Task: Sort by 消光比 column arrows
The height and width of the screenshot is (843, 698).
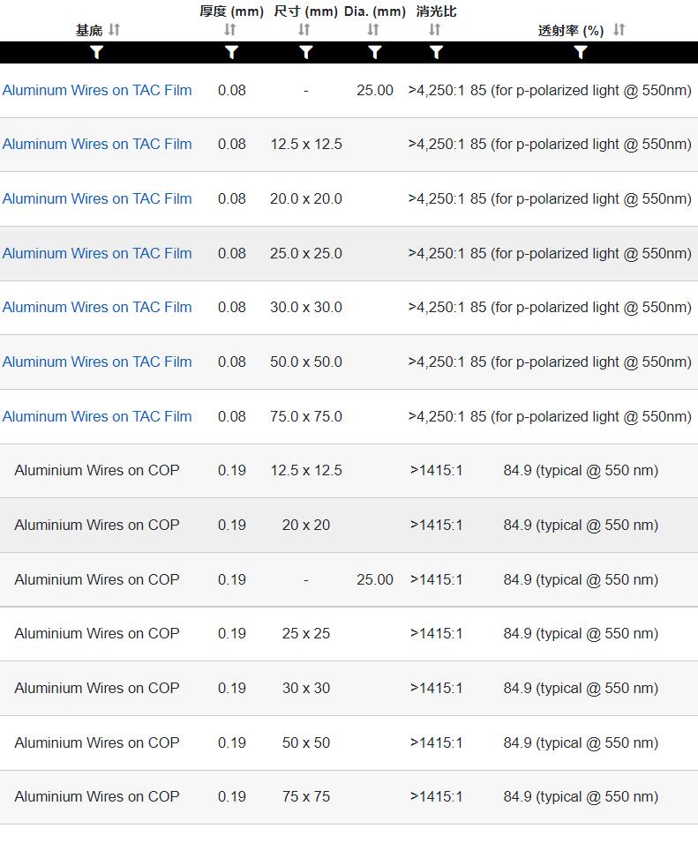Action: tap(435, 30)
